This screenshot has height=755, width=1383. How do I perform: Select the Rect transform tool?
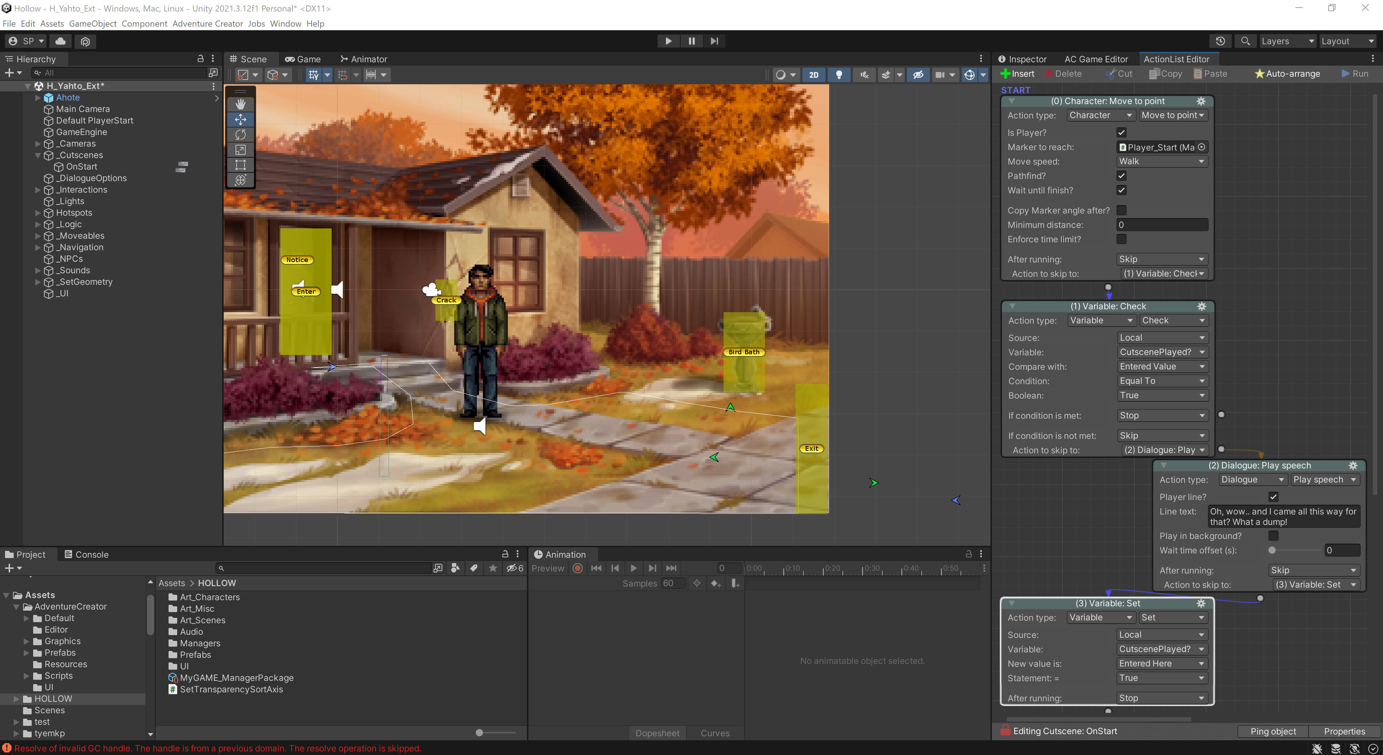240,165
